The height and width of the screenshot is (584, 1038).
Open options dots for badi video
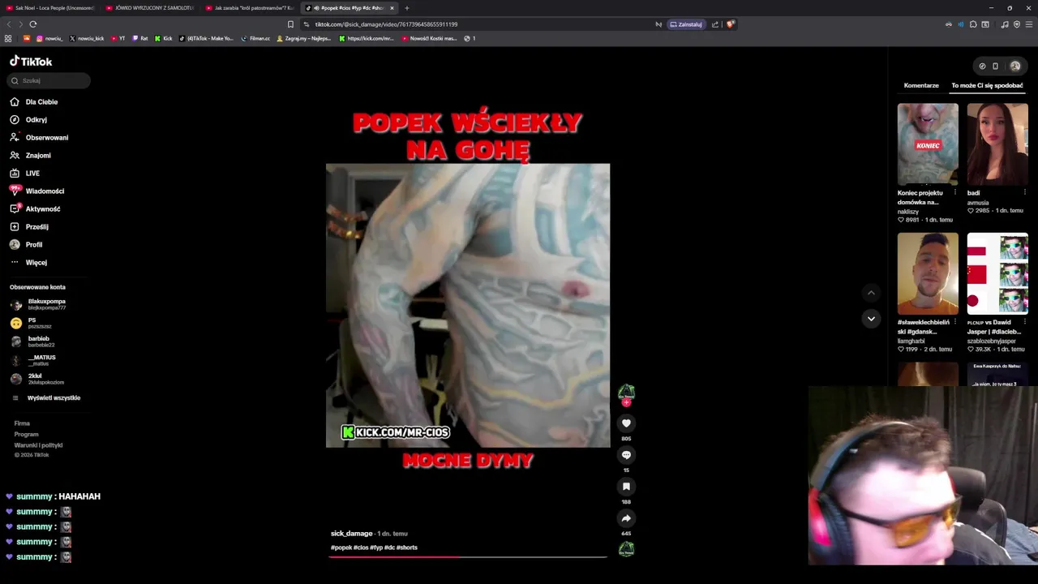[x=1024, y=193]
